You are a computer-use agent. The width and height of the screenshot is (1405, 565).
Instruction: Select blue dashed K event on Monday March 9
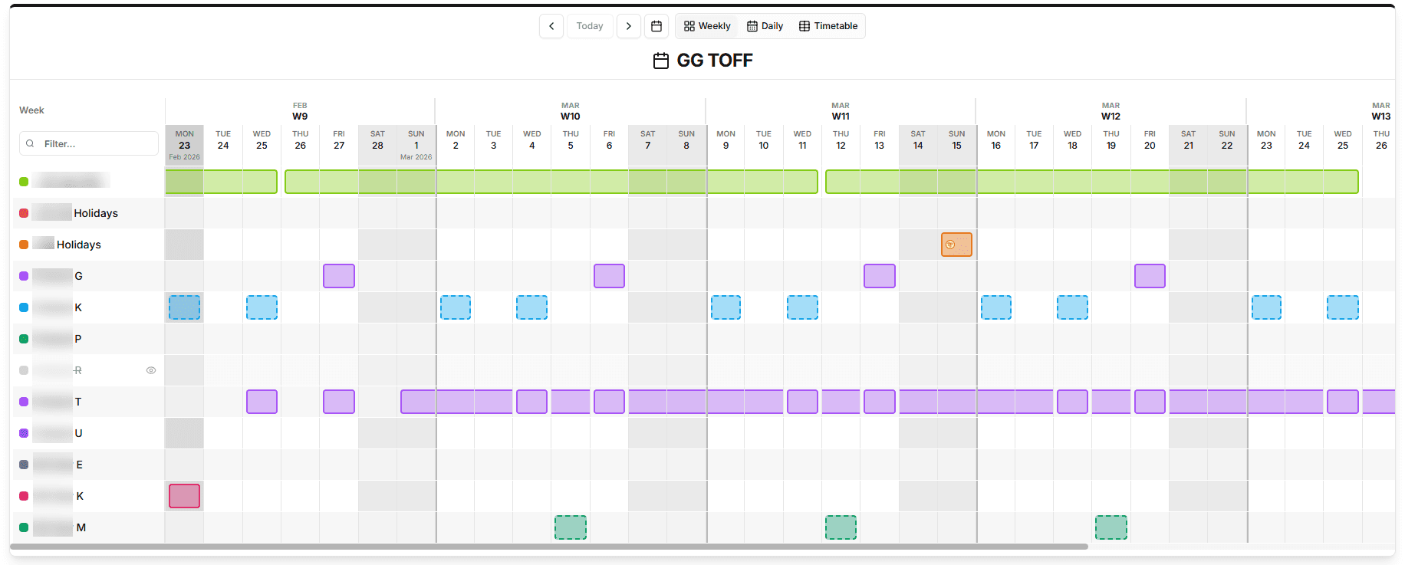(x=726, y=307)
